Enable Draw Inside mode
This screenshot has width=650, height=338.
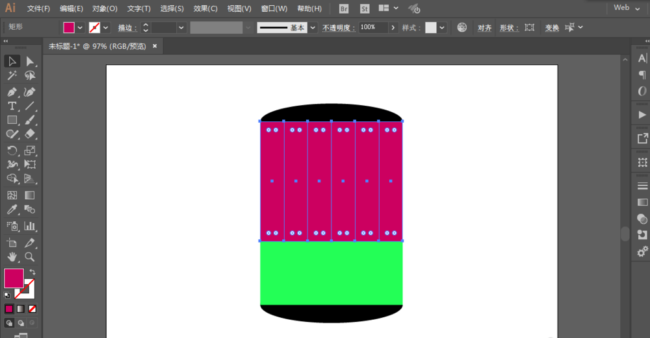point(32,323)
